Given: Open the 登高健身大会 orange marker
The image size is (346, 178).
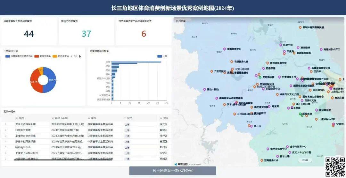Looking at the screenshot, I should (261, 160).
